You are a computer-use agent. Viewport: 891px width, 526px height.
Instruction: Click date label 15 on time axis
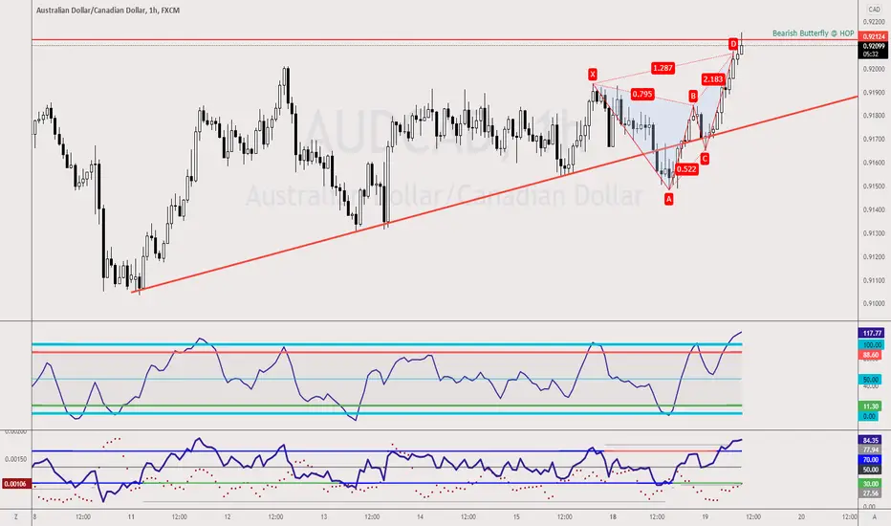pos(516,516)
